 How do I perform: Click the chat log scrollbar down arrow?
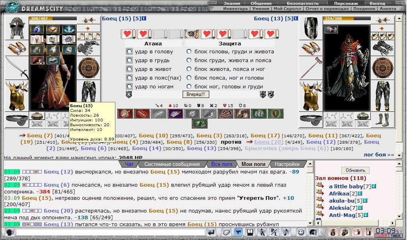(310, 223)
